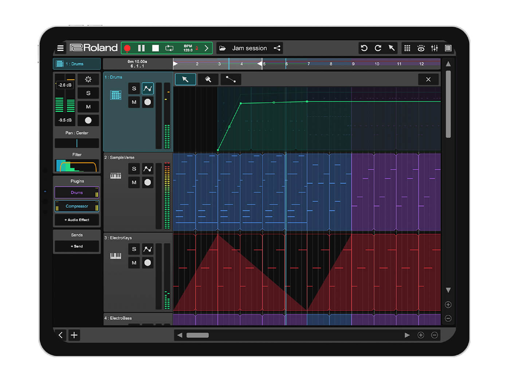Click bar 8 on the timeline ruler

(x=331, y=64)
